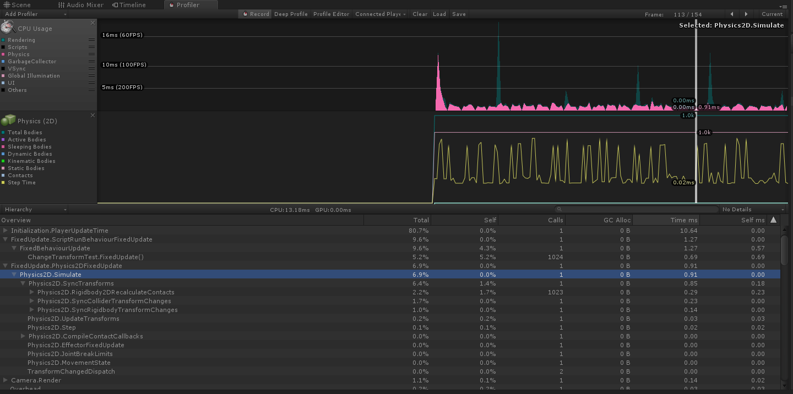Click the hierarchy vertical scrollbar thumb
Image resolution: width=793 pixels, height=394 pixels.
(785, 249)
